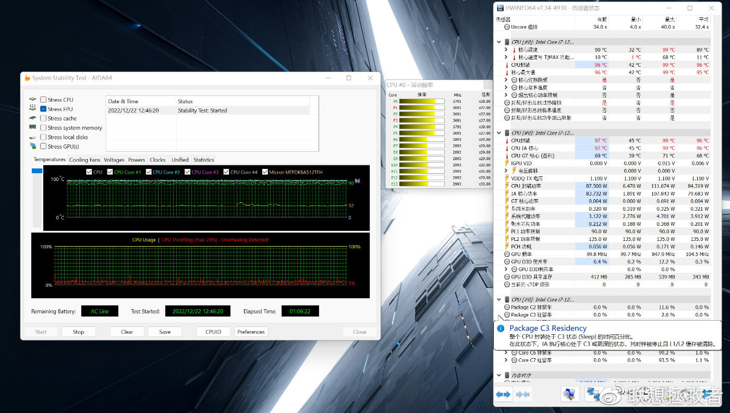The image size is (730, 413).
Task: Click HWiNFO expand-columns double arrow toolbar icon
Action: pyautogui.click(x=503, y=395)
